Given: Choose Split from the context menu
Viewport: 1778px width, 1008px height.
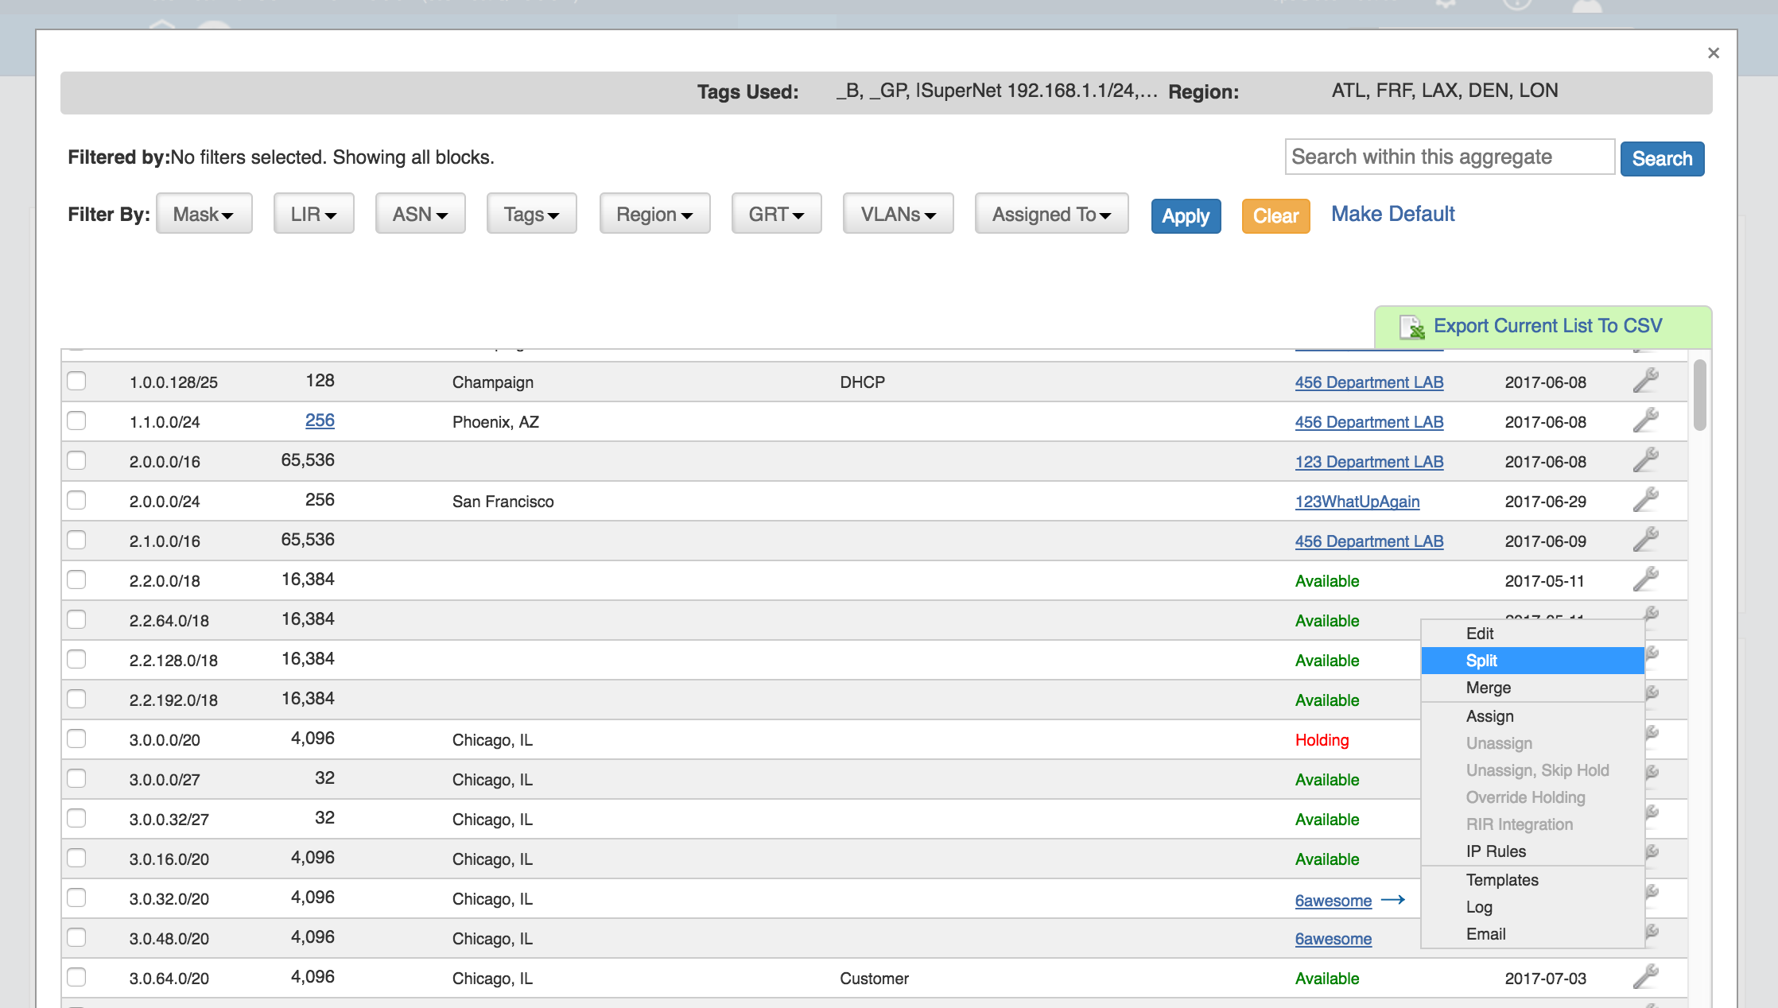Looking at the screenshot, I should click(1481, 661).
